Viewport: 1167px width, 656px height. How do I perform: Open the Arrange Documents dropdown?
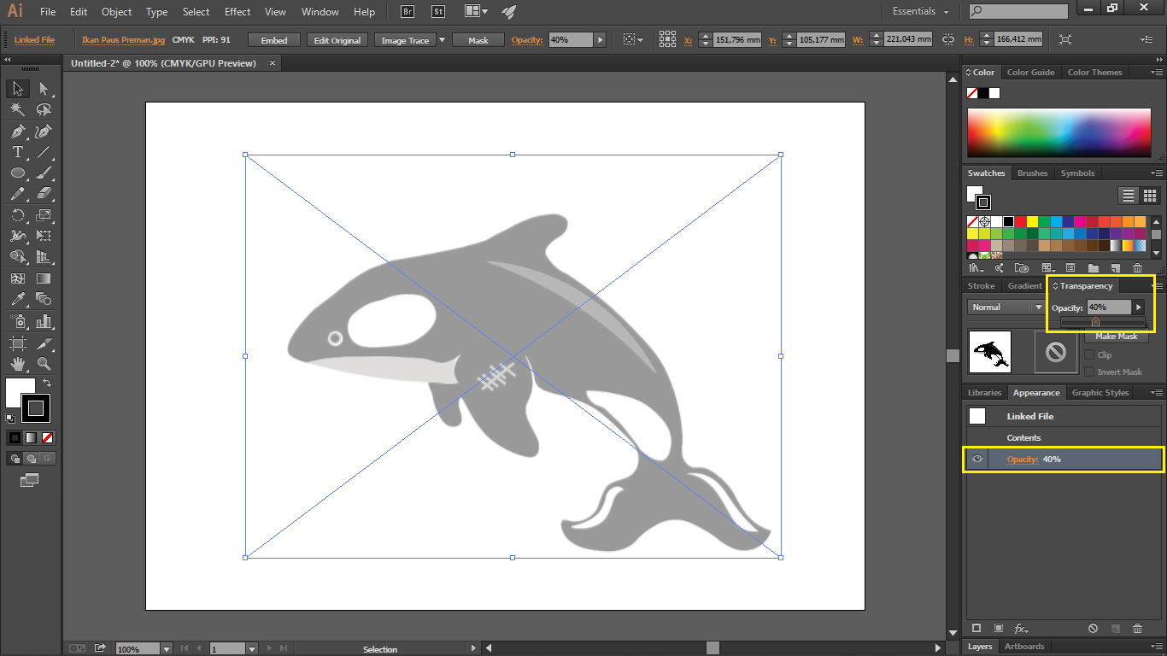[476, 12]
